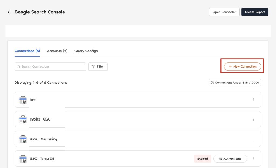This screenshot has height=168, width=276.
Task: Open the expired connection's three-dot menu
Action: point(253,159)
